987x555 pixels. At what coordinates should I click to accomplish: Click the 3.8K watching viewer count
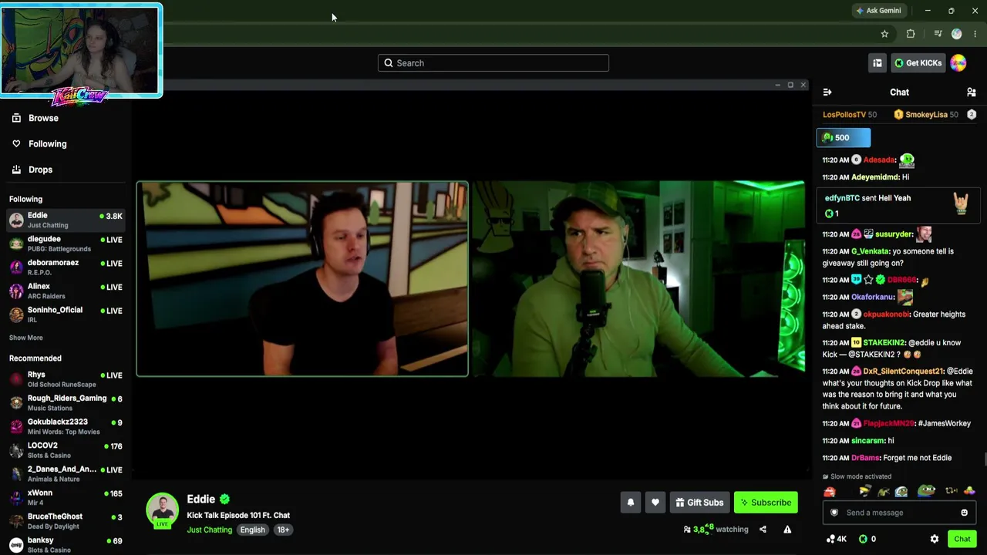pyautogui.click(x=716, y=530)
